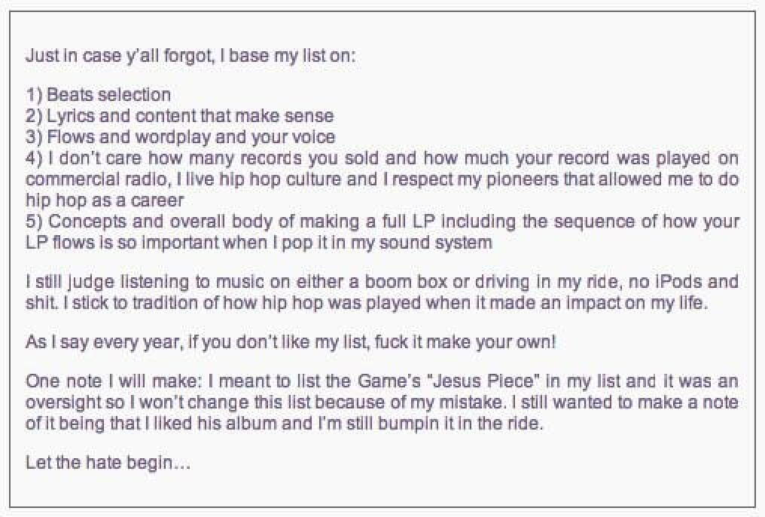This screenshot has width=765, height=517.
Task: Click the closing line "Let the hate begin…"
Action: pos(108,462)
